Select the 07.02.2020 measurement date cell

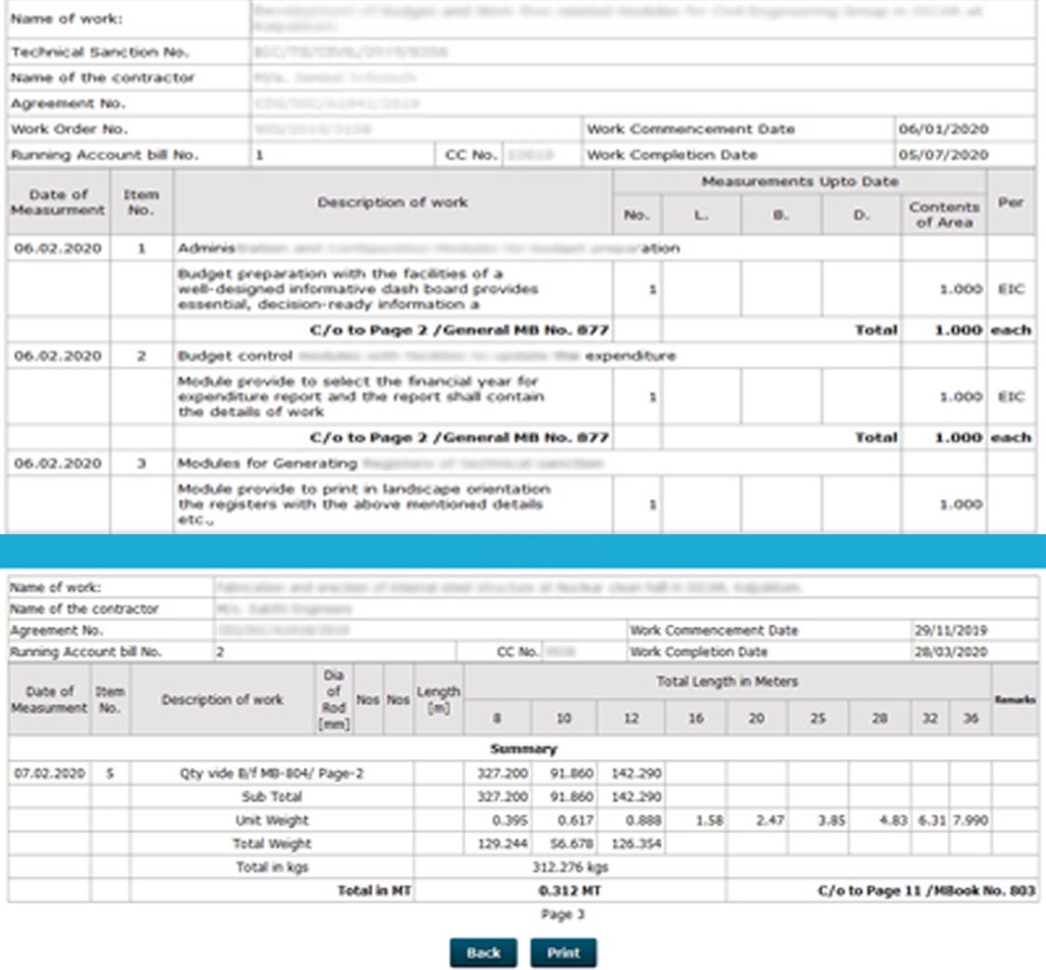tap(49, 772)
